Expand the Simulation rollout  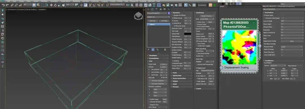pos(158,55)
